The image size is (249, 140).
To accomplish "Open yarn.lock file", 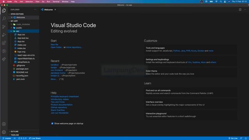I will 20,79.
